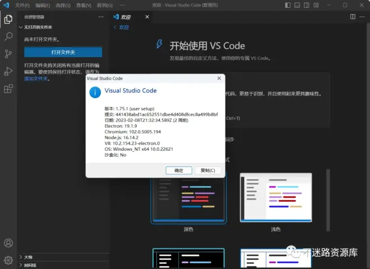The height and width of the screenshot is (269, 370).
Task: Select the 浅色 light theme thumbnail
Action: pos(276,197)
